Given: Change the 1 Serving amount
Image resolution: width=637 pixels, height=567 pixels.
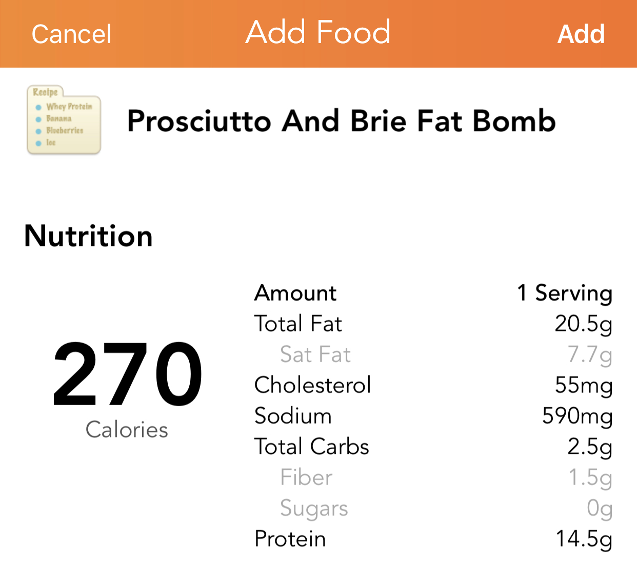Looking at the screenshot, I should 564,293.
